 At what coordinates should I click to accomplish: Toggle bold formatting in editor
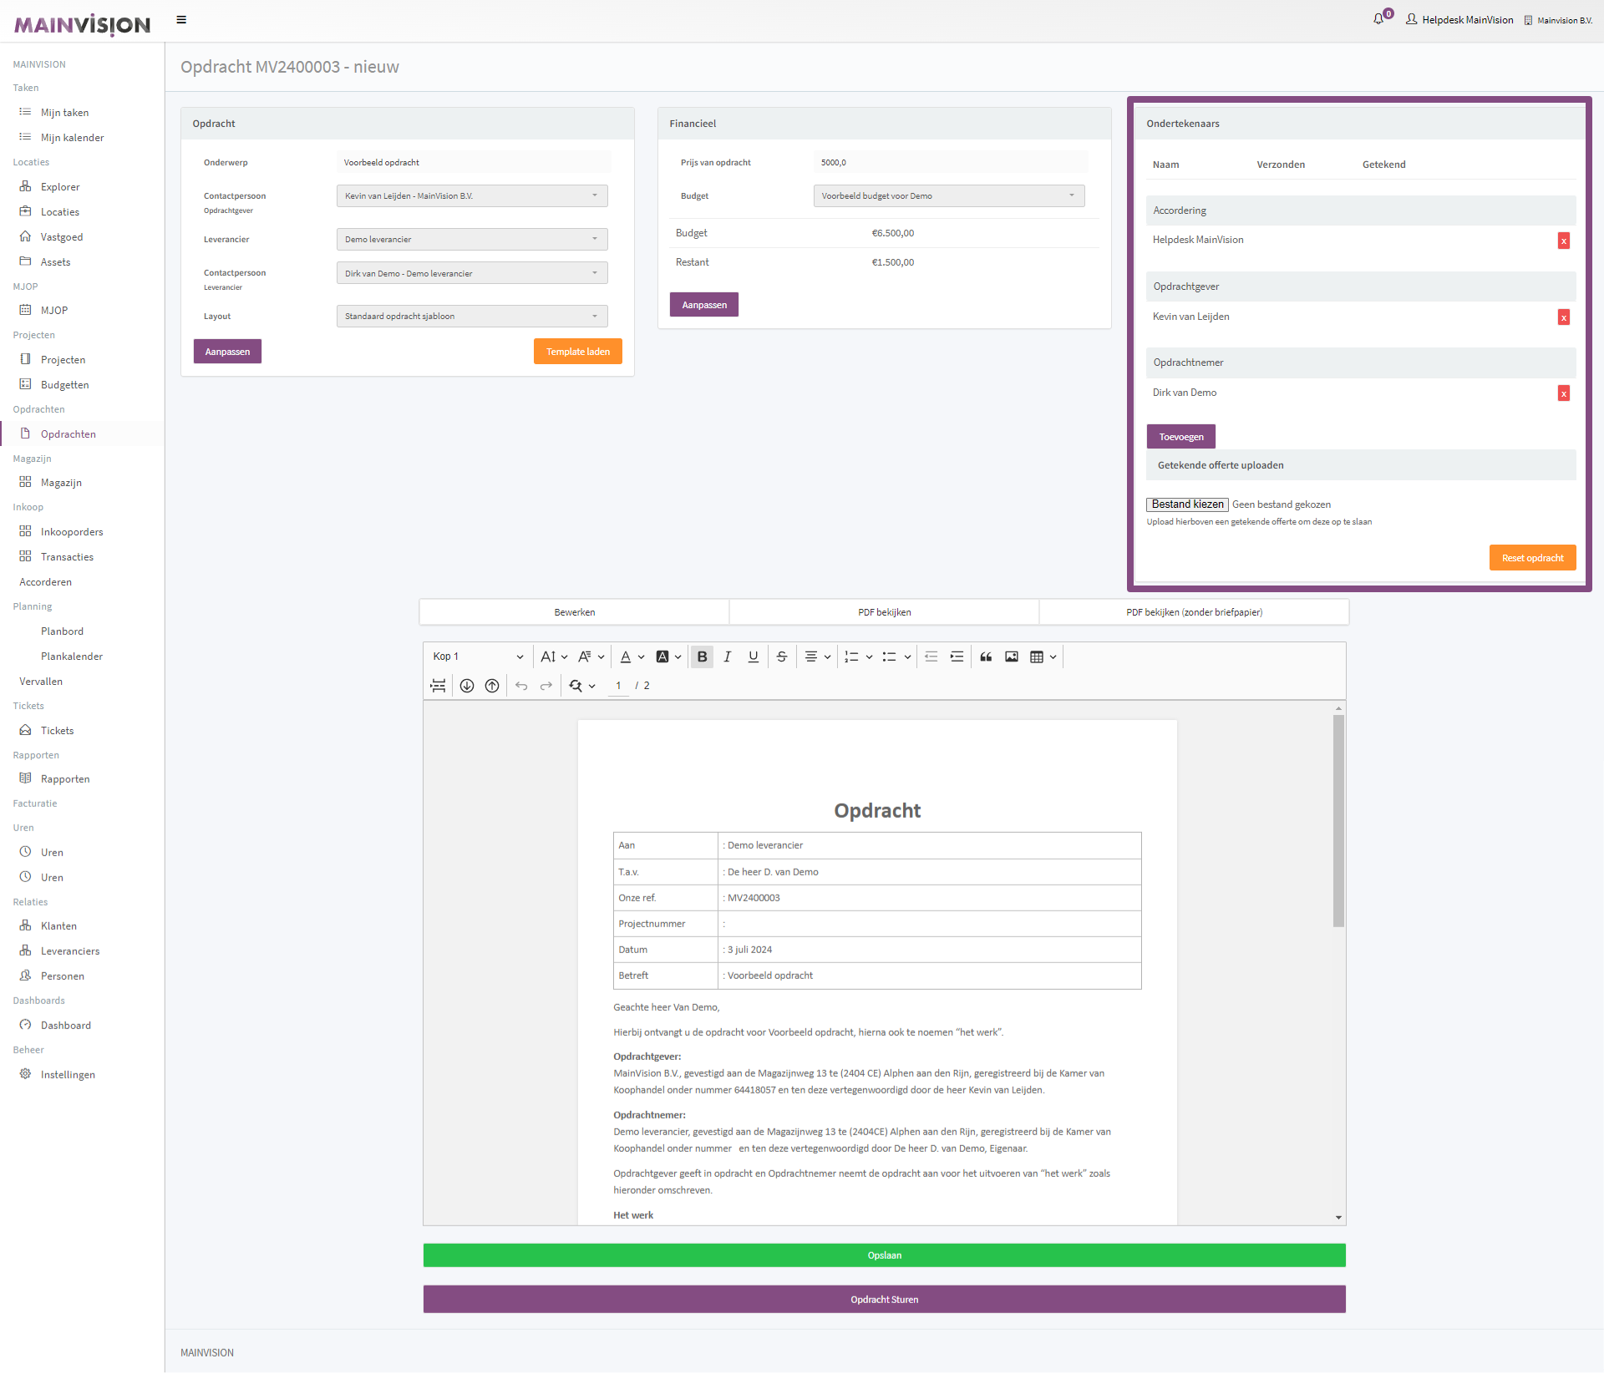point(702,657)
